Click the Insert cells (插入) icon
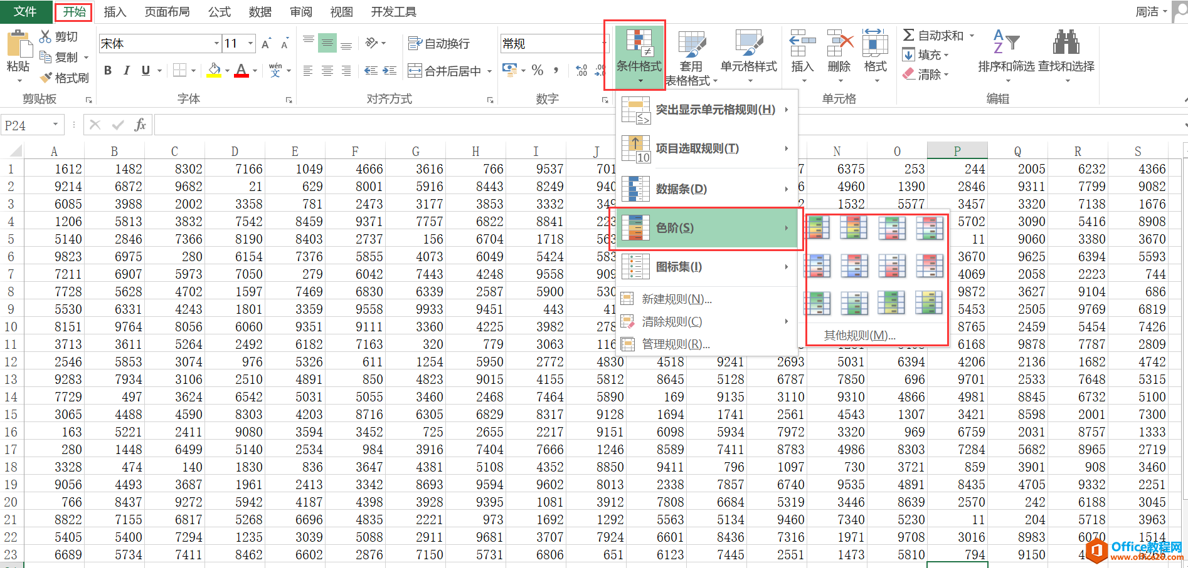Image resolution: width=1188 pixels, height=568 pixels. 802,44
